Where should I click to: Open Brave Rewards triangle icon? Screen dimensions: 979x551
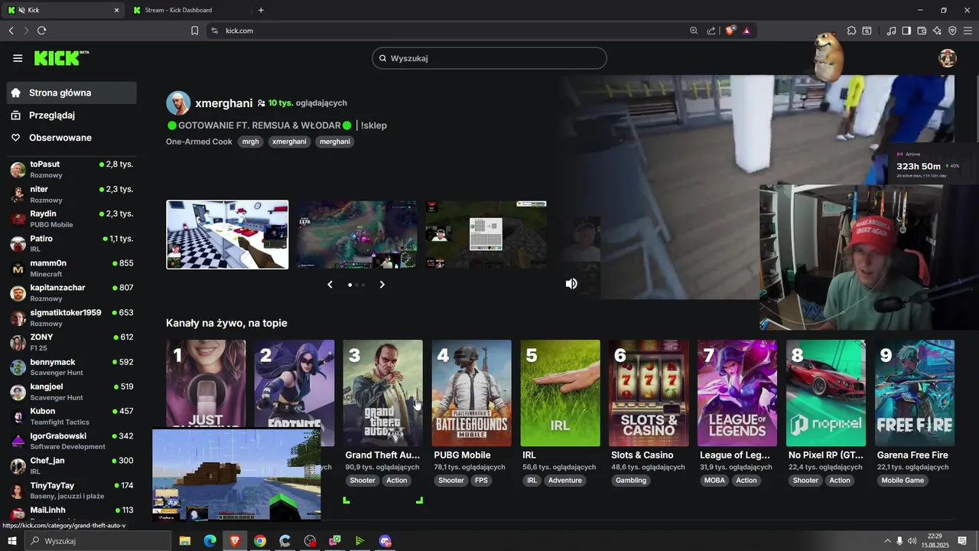point(746,31)
